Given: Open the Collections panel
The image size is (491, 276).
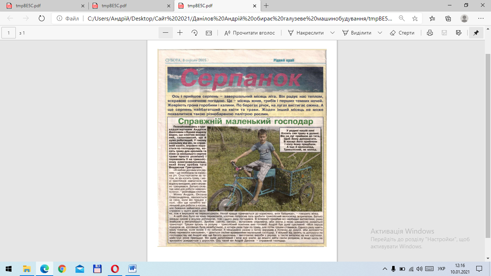Looking at the screenshot, I should 448,18.
